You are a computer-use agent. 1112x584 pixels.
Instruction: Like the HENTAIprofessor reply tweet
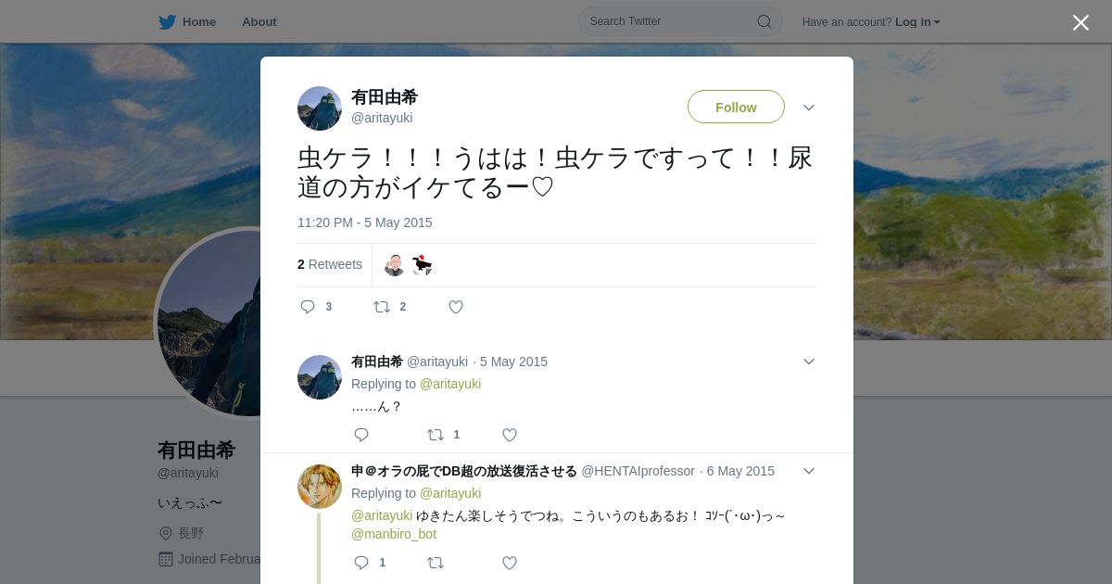(x=510, y=563)
